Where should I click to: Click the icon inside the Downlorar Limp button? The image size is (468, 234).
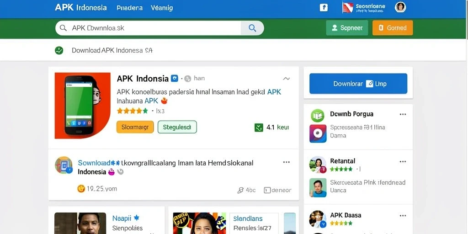[369, 84]
